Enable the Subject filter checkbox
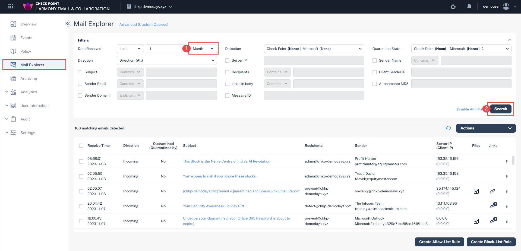The image size is (521, 251). 80,72
